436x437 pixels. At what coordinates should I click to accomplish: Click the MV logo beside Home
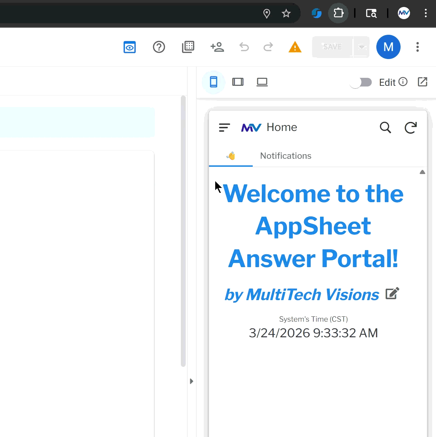pyautogui.click(x=251, y=127)
